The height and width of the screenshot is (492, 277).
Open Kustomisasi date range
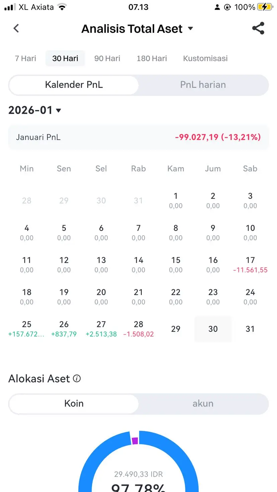(205, 58)
